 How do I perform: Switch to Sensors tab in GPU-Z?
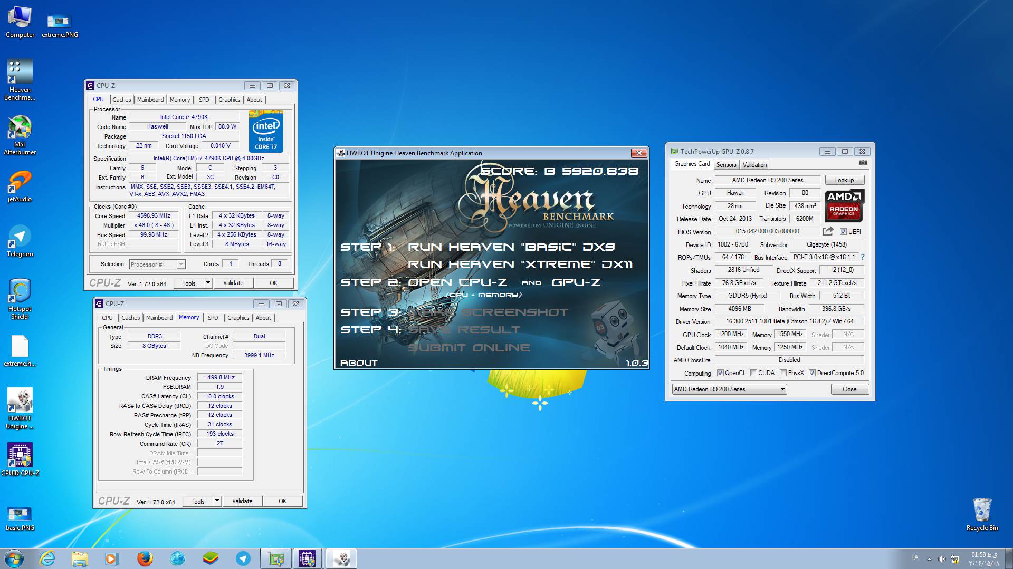coord(726,165)
